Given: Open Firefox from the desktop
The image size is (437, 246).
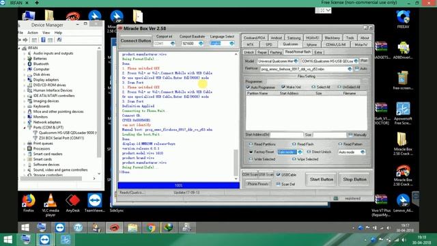Looking at the screenshot, I should (x=29, y=203).
